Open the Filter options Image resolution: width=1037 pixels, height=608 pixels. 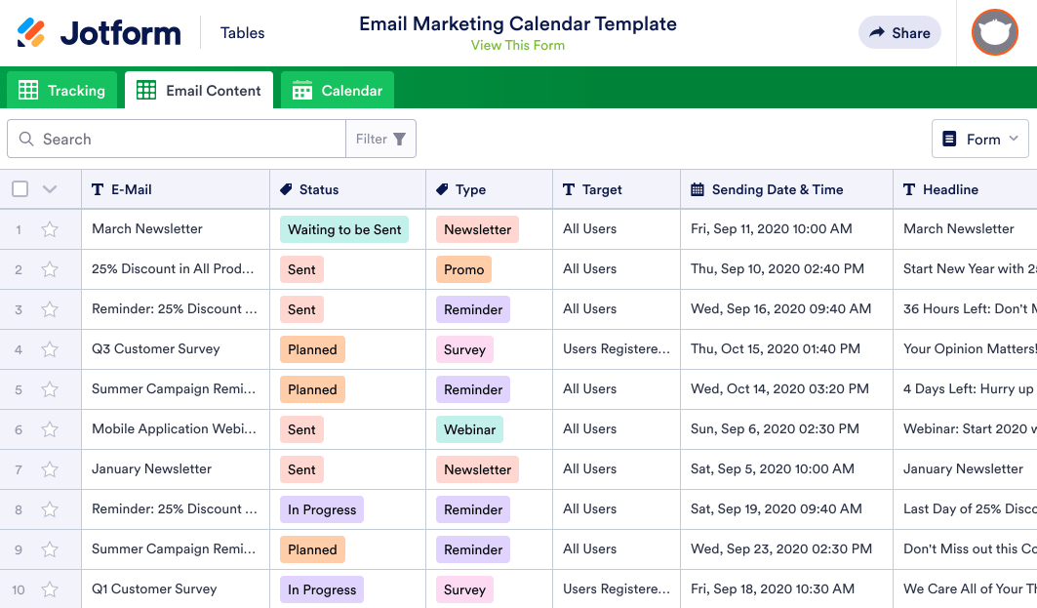(x=380, y=138)
